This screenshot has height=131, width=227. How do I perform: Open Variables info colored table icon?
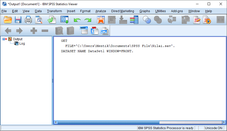[x=134, y=20]
